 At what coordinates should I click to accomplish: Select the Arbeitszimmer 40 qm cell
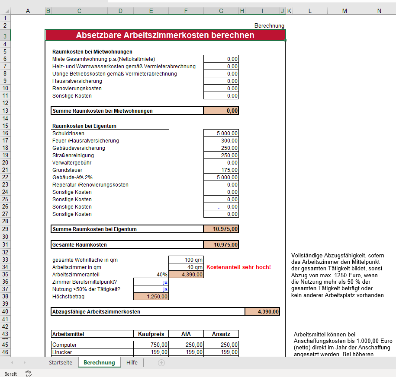(186, 267)
